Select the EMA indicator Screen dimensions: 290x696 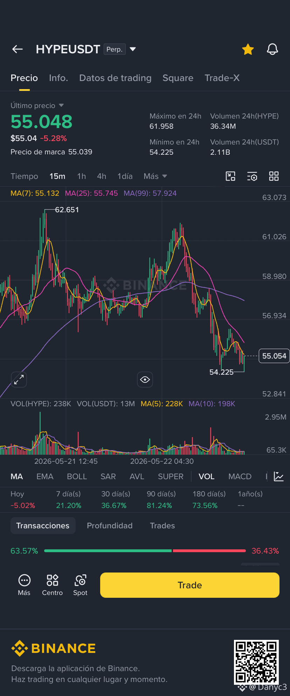click(45, 476)
